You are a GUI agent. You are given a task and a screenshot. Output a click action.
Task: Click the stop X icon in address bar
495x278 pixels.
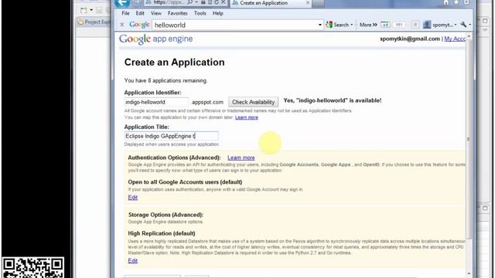[224, 2]
